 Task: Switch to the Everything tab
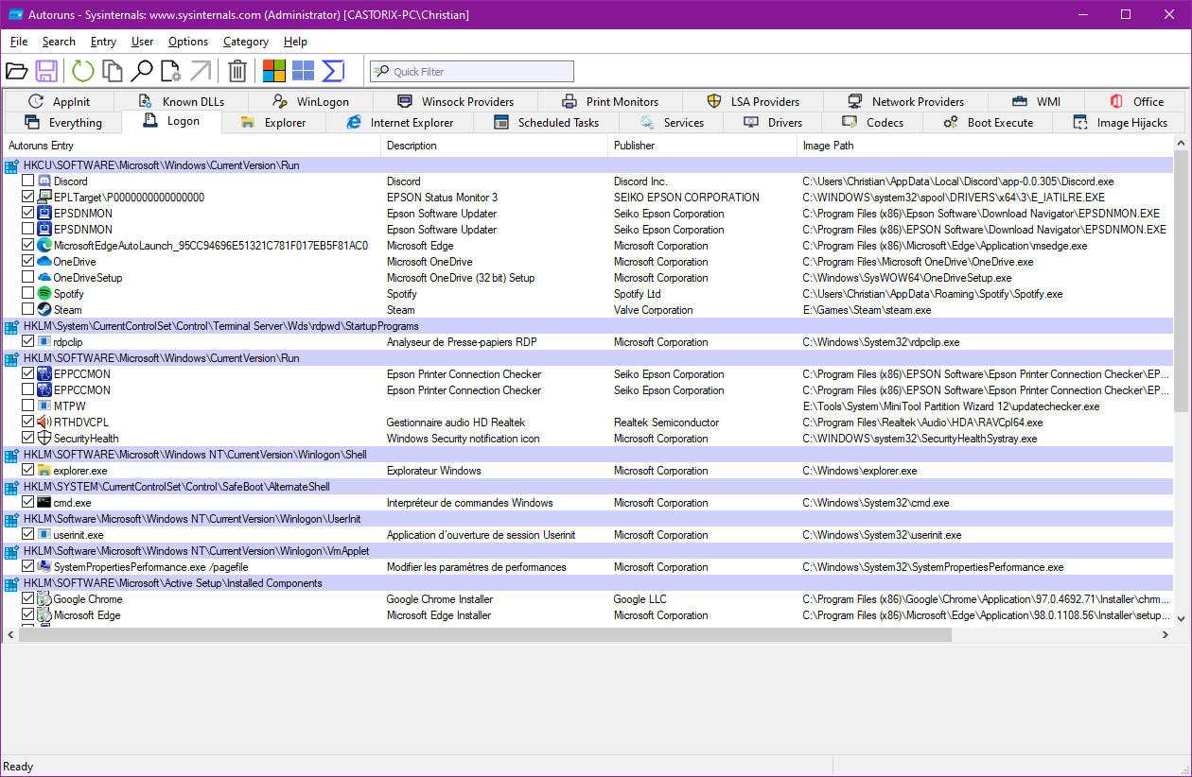pos(62,123)
